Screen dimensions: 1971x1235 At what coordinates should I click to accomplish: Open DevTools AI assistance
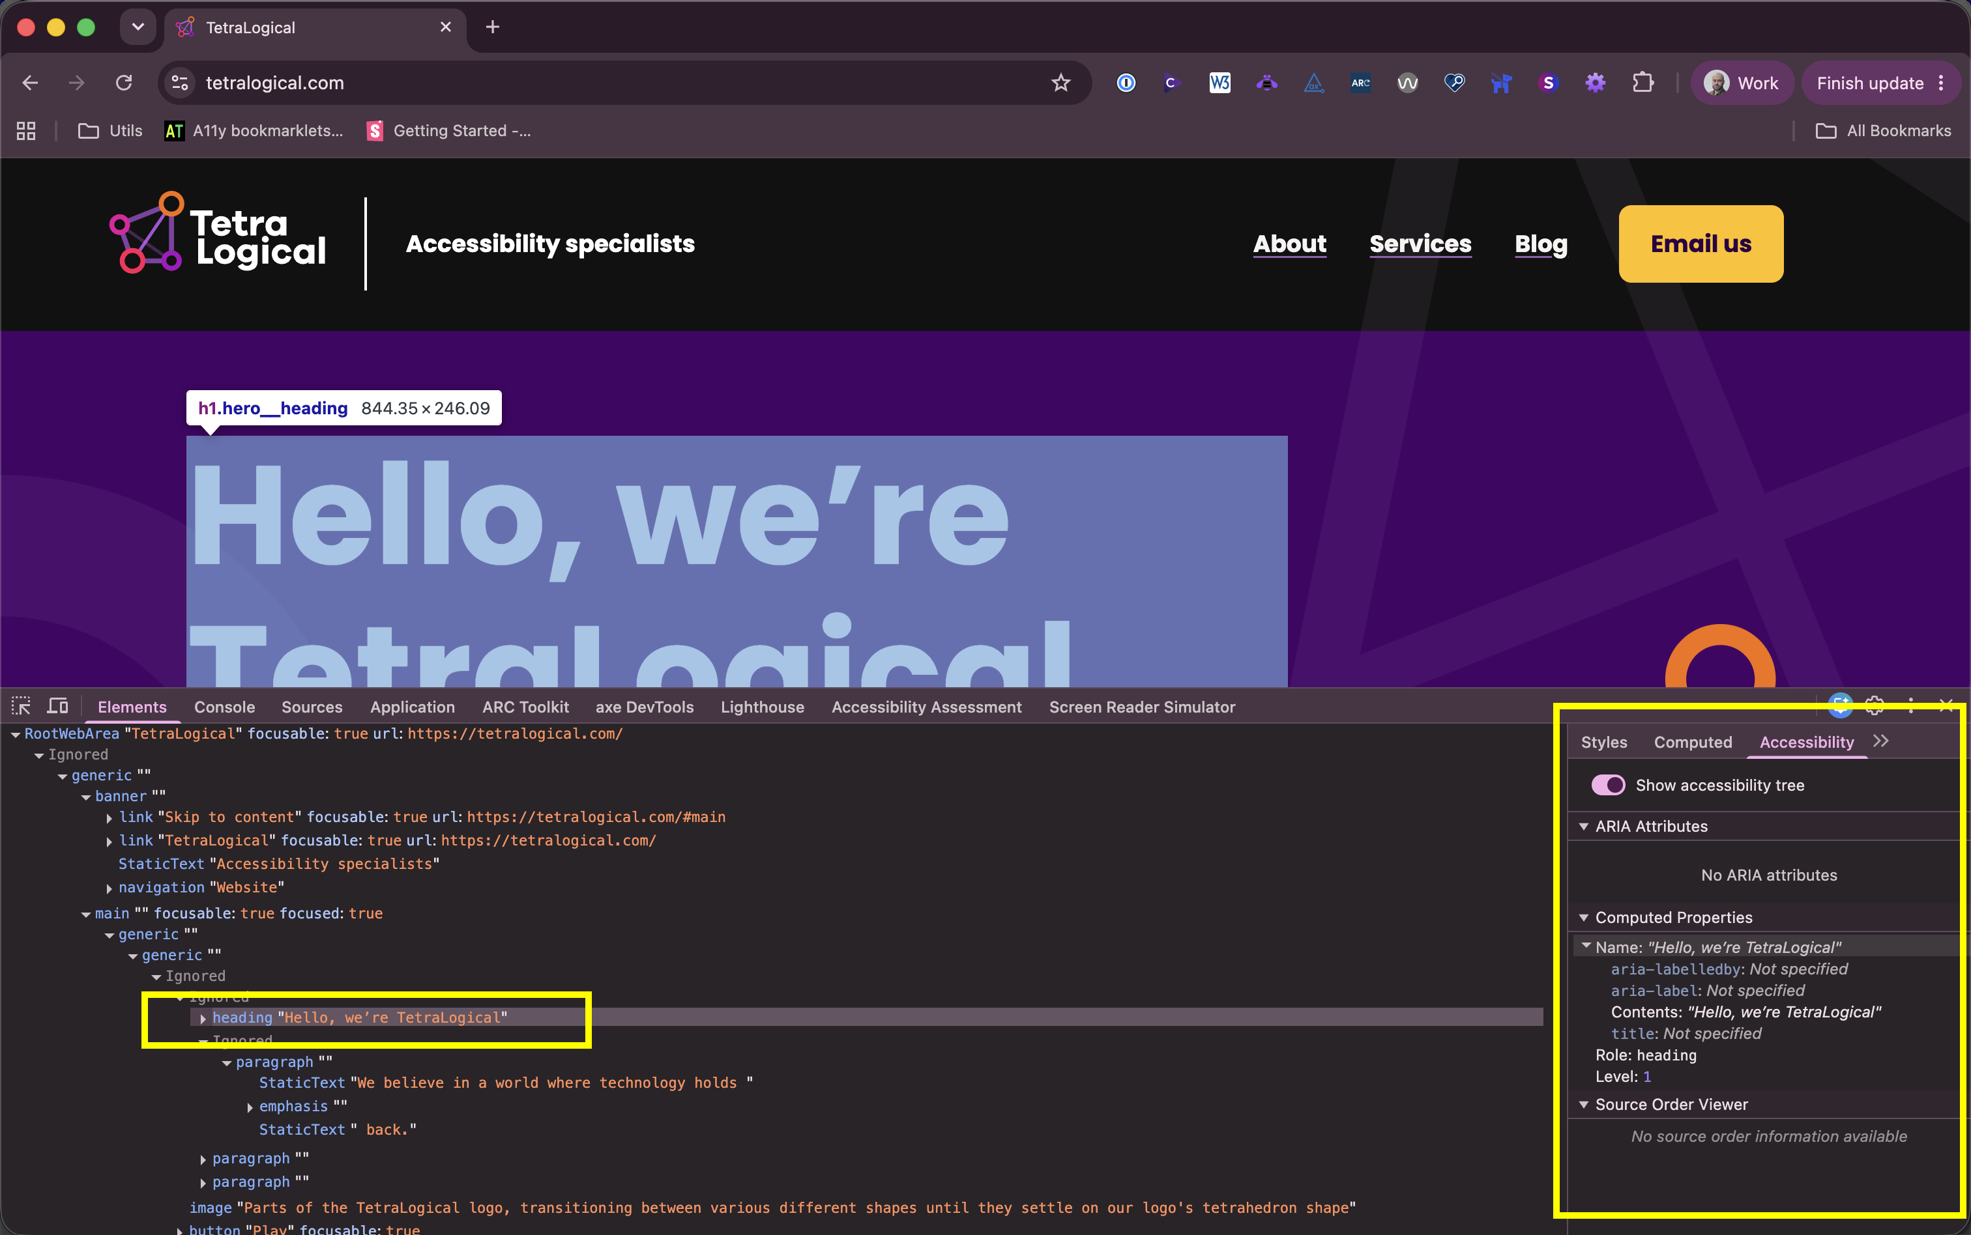(1840, 705)
